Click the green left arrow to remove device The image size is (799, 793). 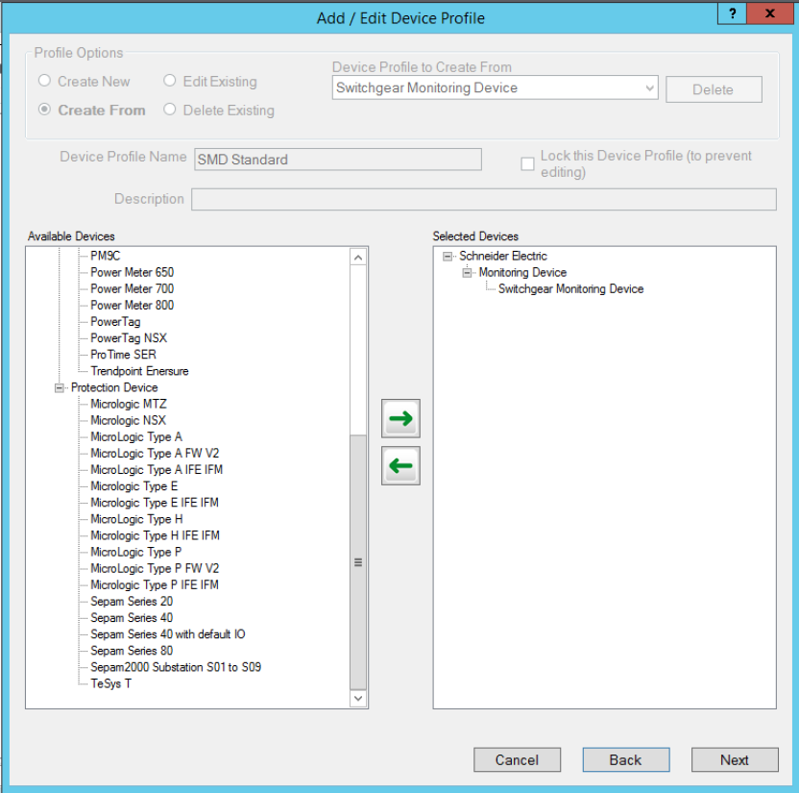pos(400,466)
